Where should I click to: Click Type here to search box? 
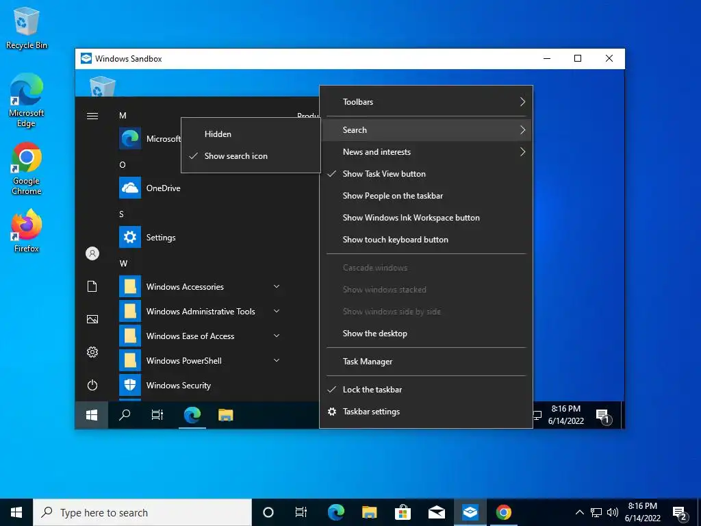coord(142,512)
